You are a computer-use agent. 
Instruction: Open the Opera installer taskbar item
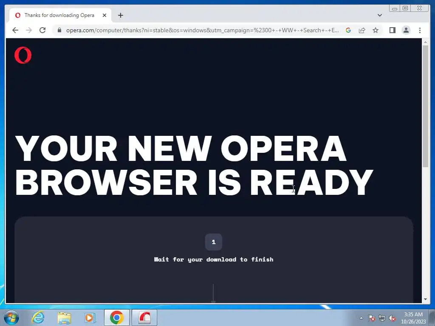click(x=144, y=318)
